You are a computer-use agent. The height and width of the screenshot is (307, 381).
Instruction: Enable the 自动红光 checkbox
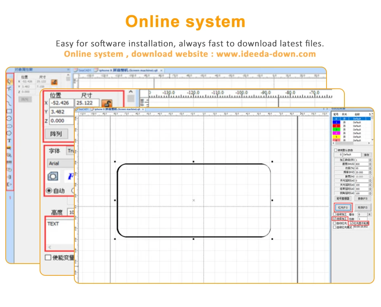(335, 223)
